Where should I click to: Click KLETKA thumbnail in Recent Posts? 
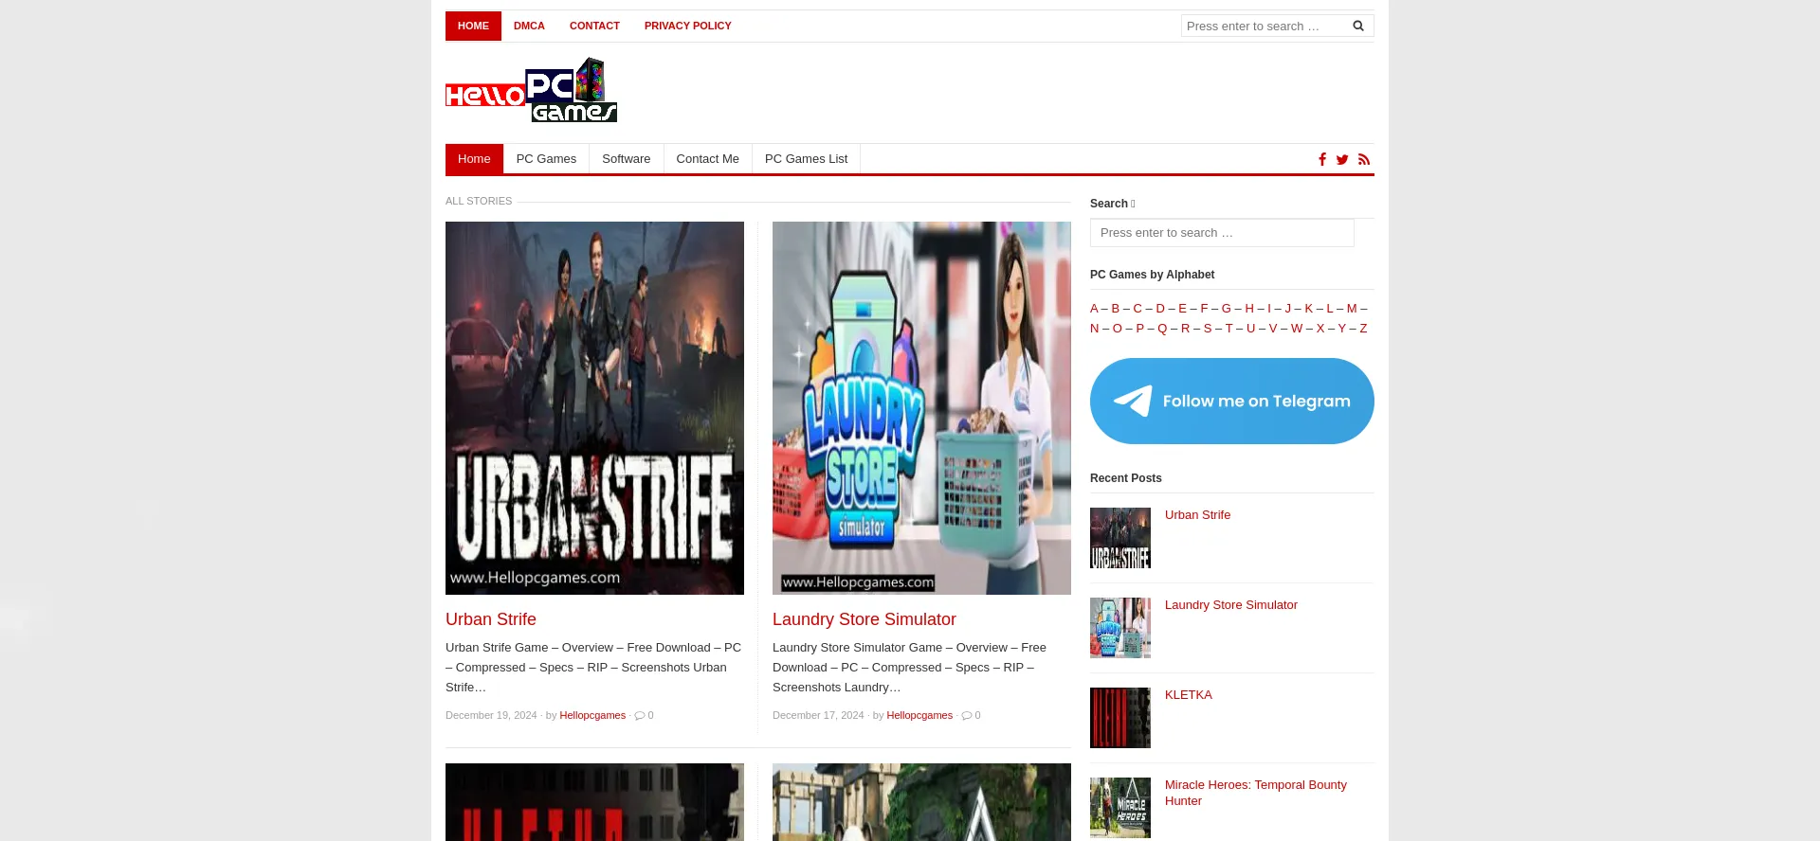1120,718
